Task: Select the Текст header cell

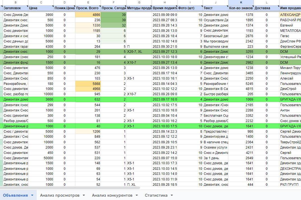Action: pos(216,8)
